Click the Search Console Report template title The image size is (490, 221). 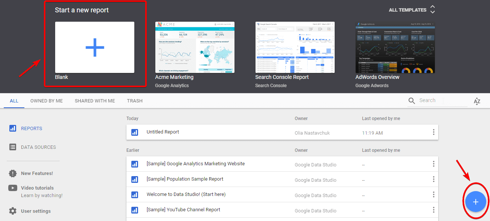(282, 77)
